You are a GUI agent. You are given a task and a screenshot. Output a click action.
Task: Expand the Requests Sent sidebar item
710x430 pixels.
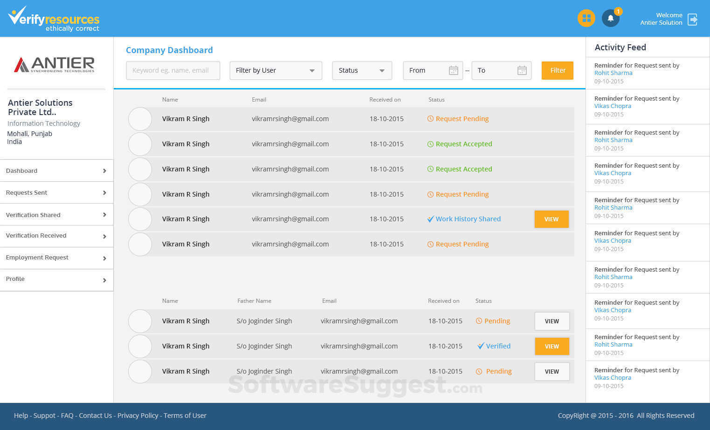[56, 192]
